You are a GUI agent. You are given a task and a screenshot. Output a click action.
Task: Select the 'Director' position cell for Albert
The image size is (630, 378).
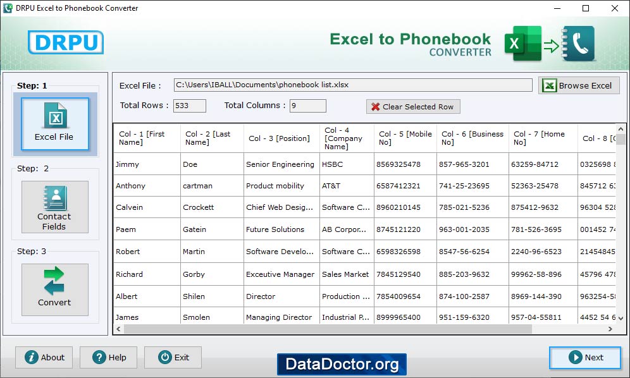click(x=281, y=296)
